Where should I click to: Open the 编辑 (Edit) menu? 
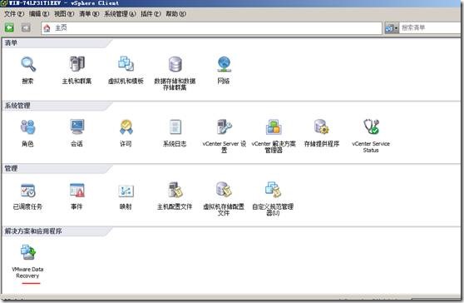point(39,14)
